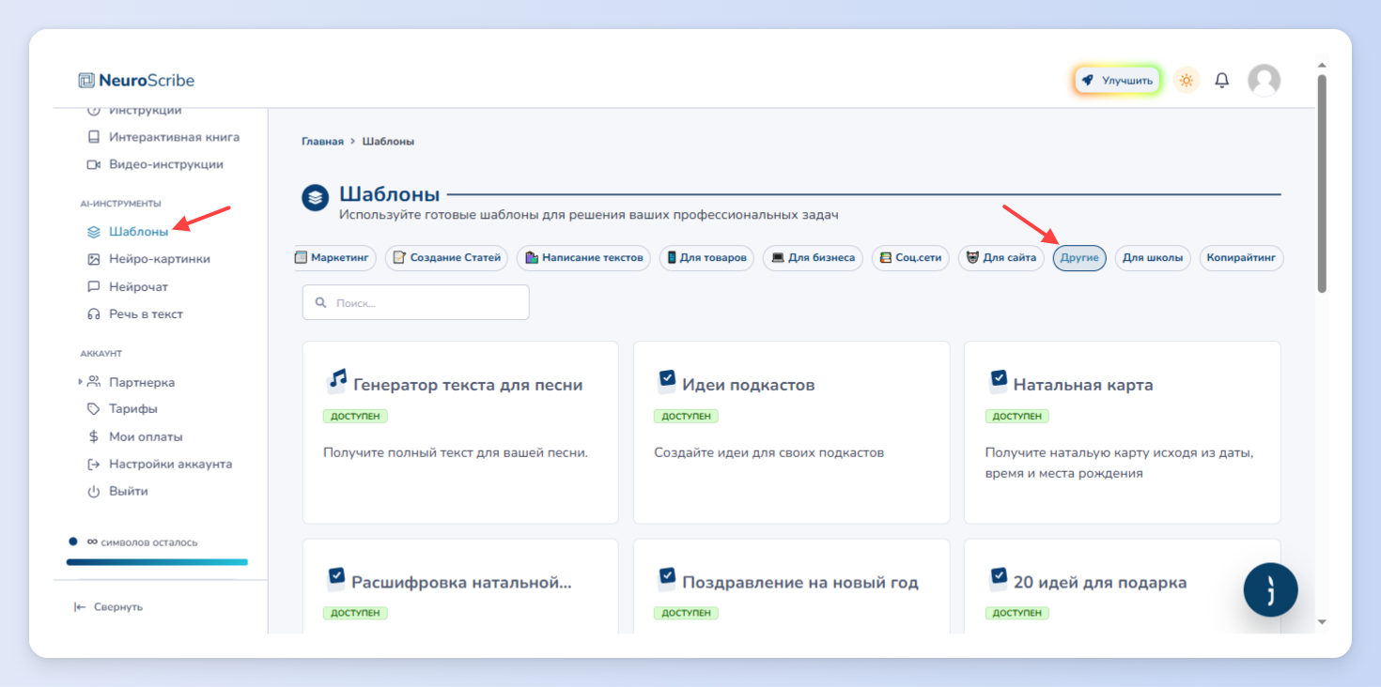Open the user avatar profile menu

point(1264,81)
